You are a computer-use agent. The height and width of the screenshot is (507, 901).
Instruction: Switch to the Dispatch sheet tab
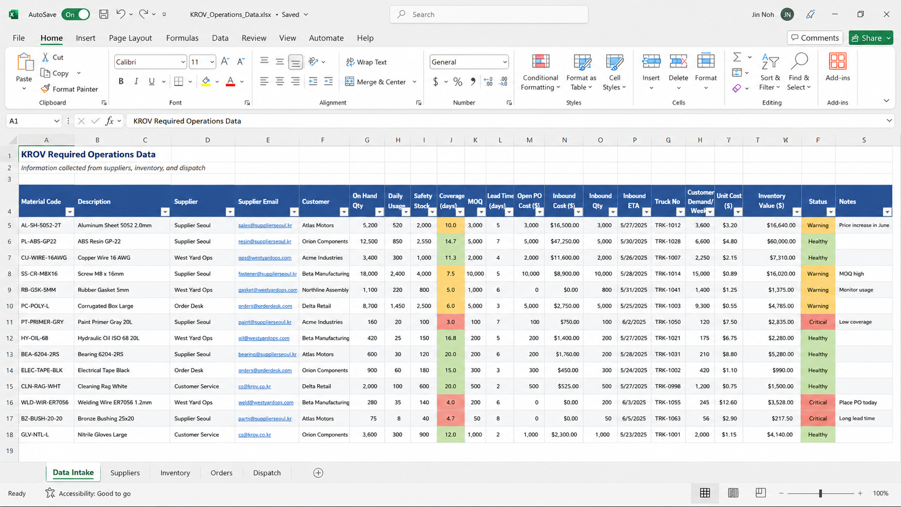pyautogui.click(x=267, y=473)
